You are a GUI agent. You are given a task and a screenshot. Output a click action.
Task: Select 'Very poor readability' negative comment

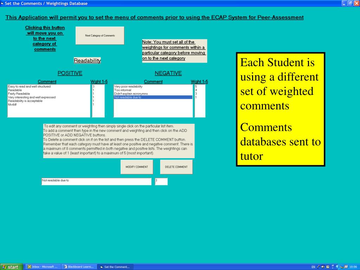pyautogui.click(x=153, y=86)
